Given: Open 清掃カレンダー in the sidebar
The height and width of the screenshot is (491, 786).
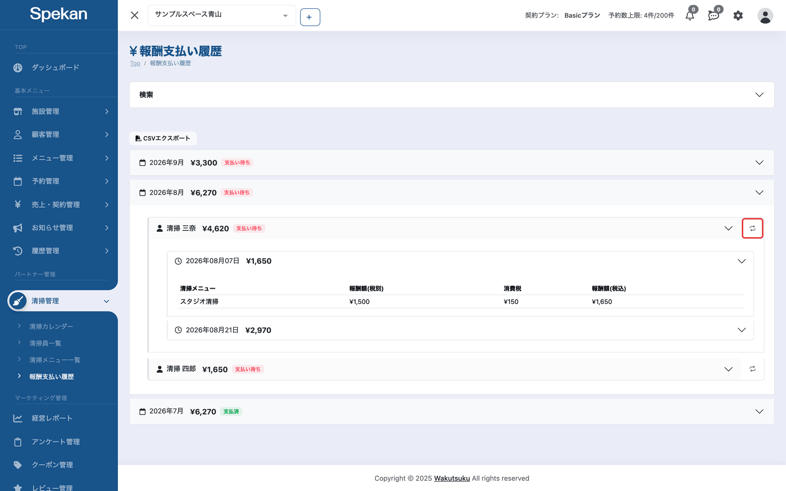Looking at the screenshot, I should (x=51, y=327).
